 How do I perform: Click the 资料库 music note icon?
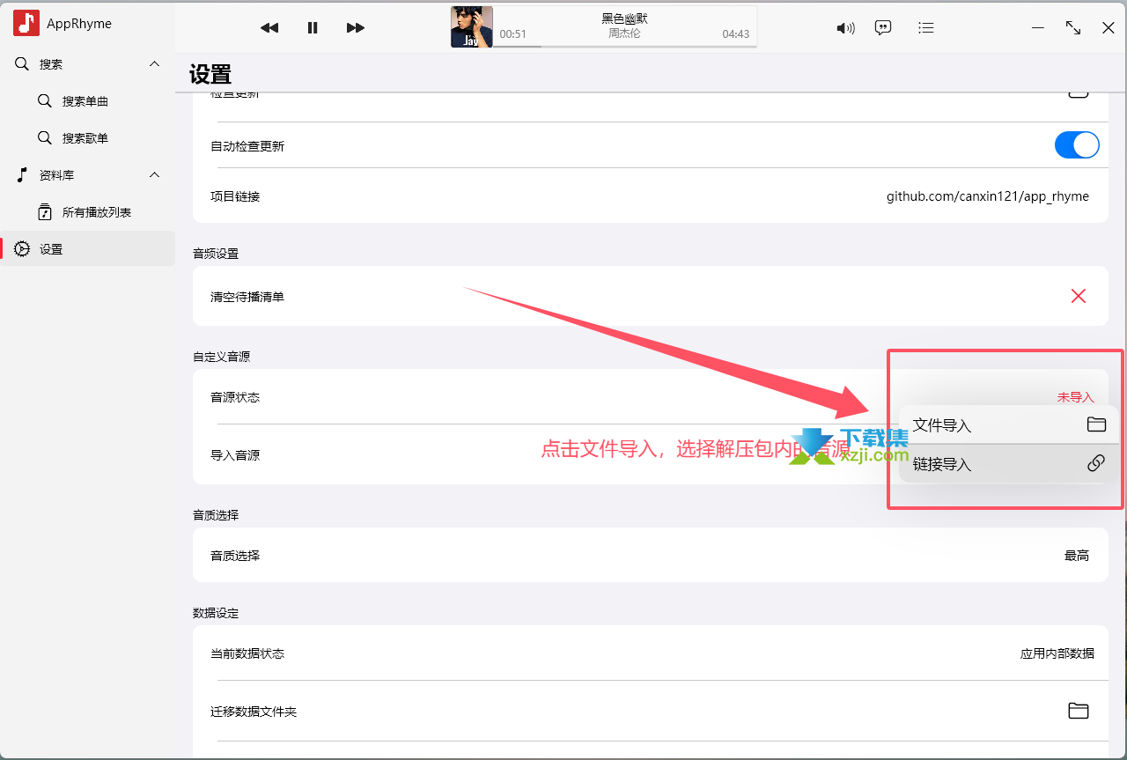22,175
